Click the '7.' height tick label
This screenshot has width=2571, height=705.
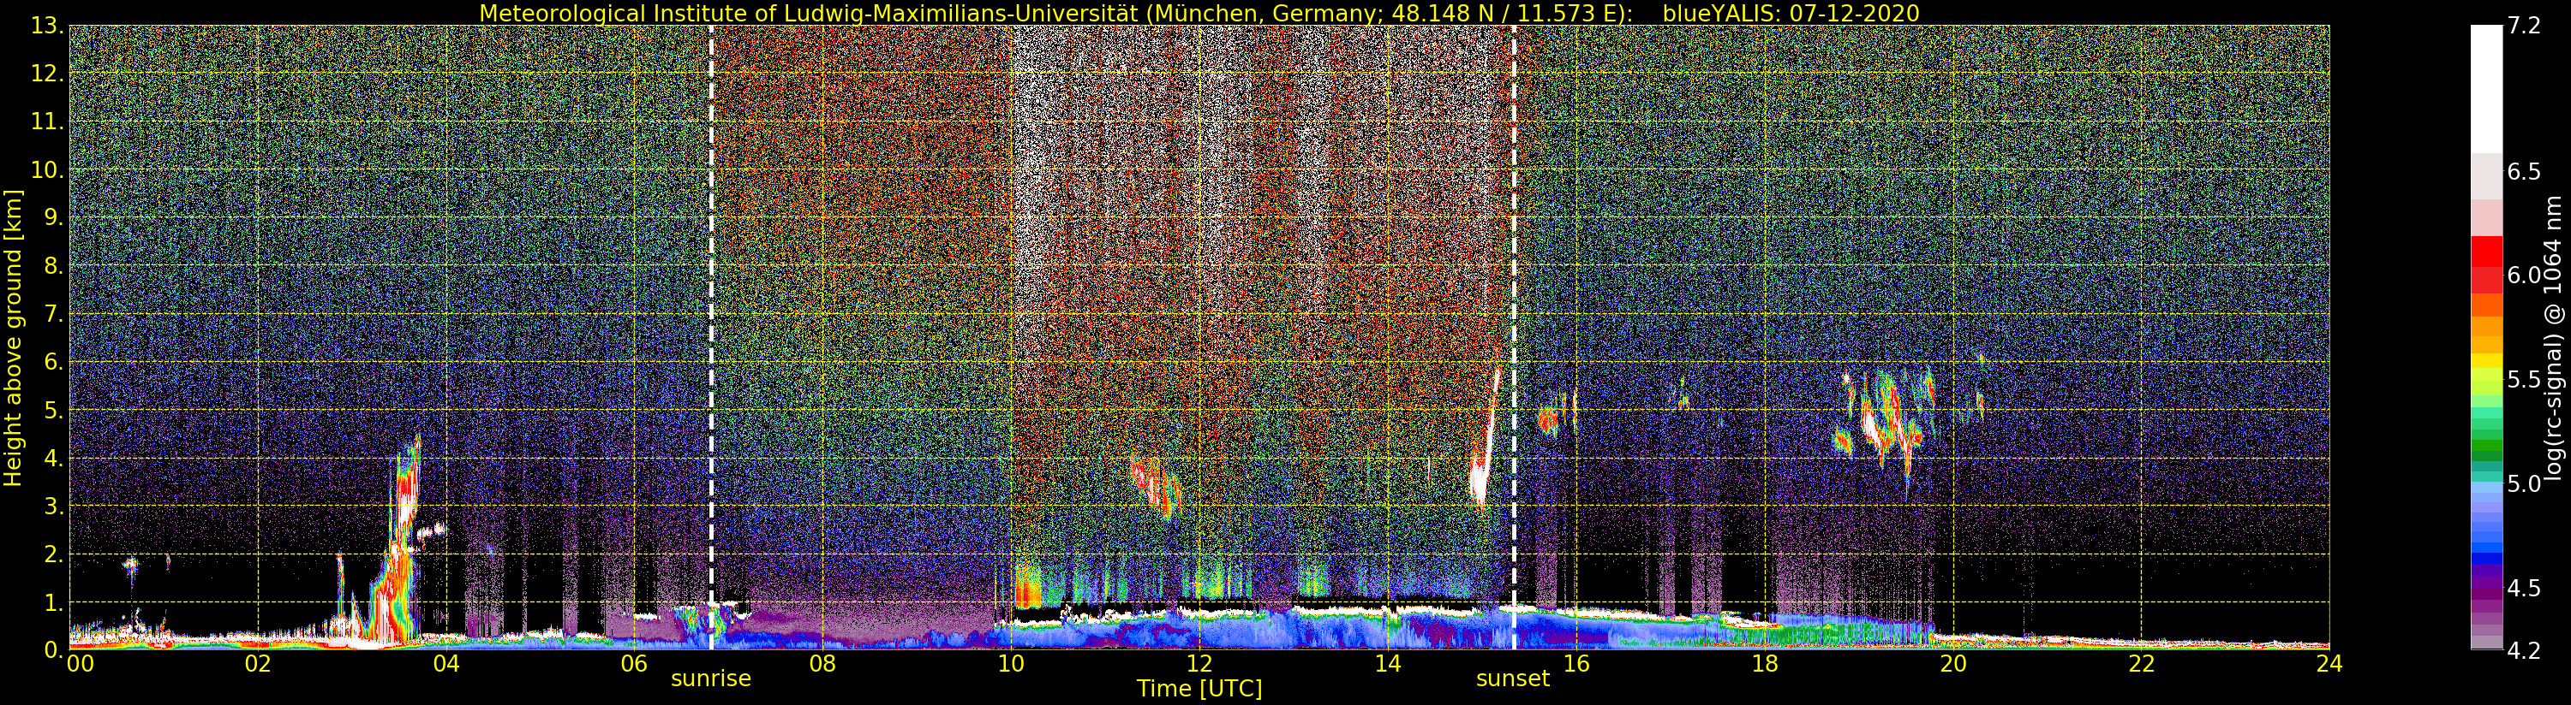[x=53, y=314]
